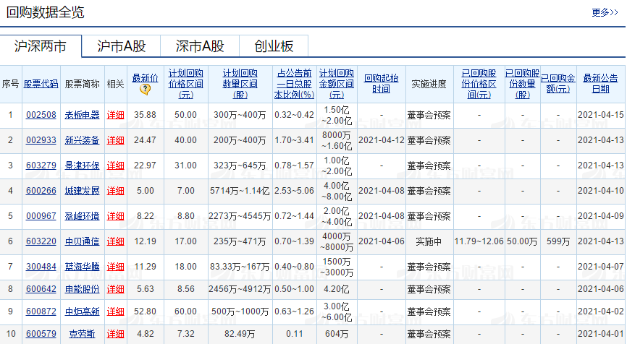This screenshot has height=344, width=627.
Task: Open the 申能股份 stock name link
Action: (82, 289)
